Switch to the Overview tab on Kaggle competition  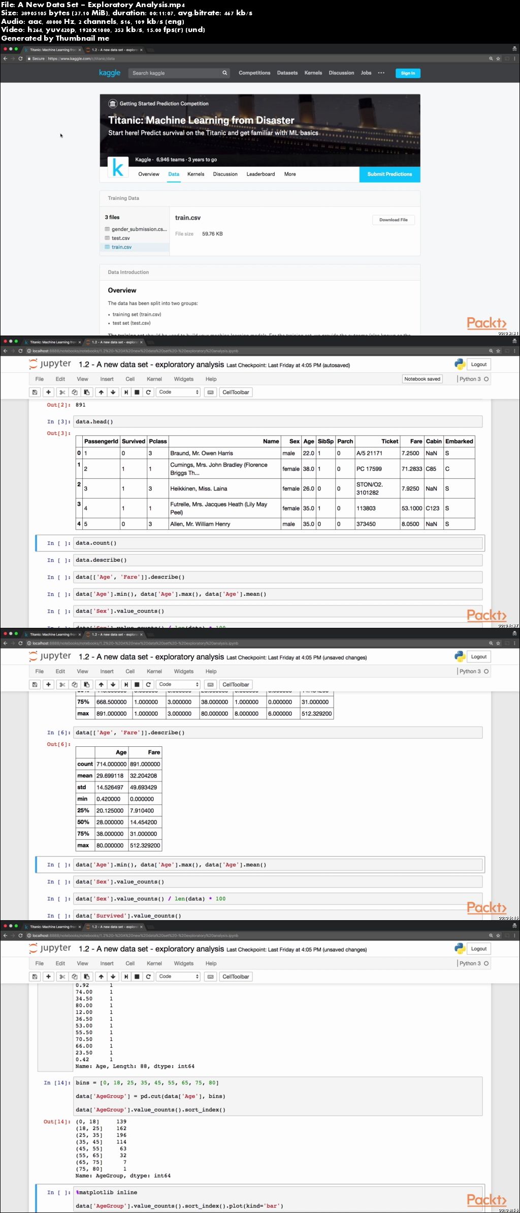click(149, 174)
